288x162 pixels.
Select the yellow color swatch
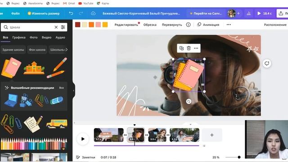(x=105, y=25)
